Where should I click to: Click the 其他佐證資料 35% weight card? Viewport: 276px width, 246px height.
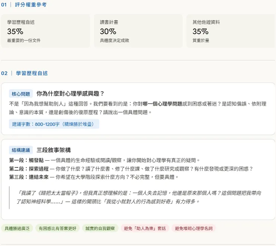click(230, 31)
